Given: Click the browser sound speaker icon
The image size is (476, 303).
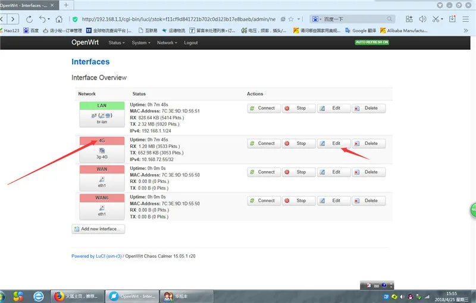Looking at the screenshot, I should tap(422, 19).
